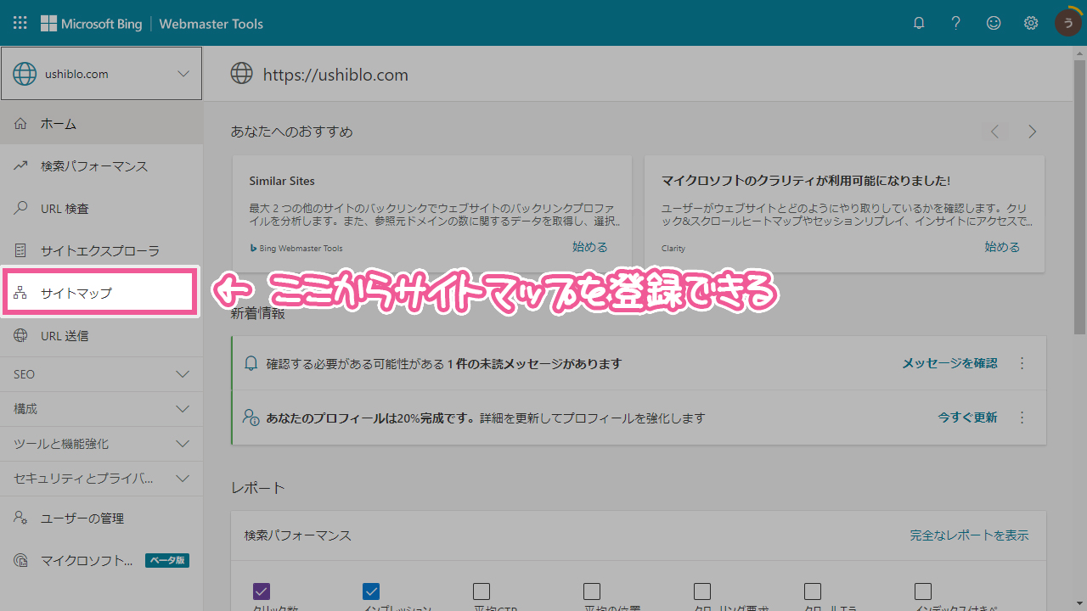
Task: Open the help question mark icon
Action: pyautogui.click(x=956, y=23)
